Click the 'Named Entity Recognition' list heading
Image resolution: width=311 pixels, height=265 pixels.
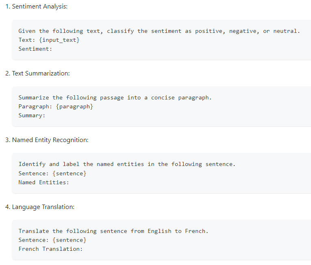(x=50, y=140)
